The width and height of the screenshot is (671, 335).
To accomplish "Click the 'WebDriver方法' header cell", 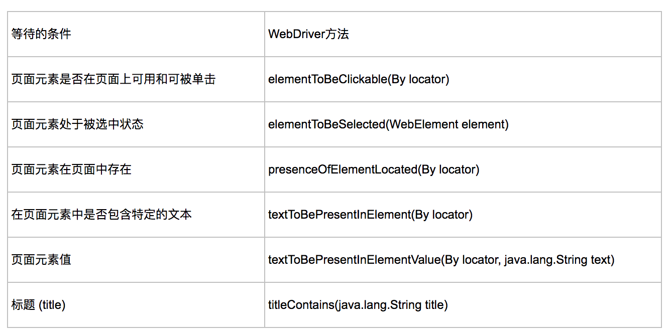I will (463, 34).
